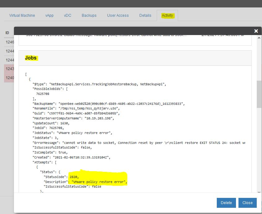Click the "$type" NetBackupApi line
Image resolution: width=262 pixels, height=214 pixels.
[x=99, y=84]
